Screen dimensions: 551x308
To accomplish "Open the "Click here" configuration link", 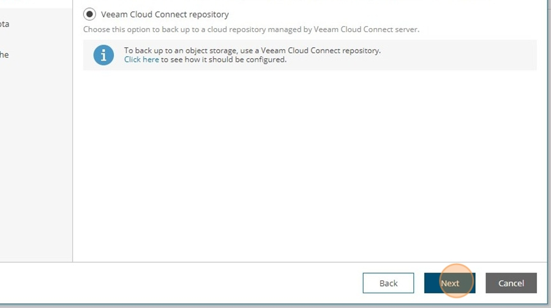I will (141, 59).
